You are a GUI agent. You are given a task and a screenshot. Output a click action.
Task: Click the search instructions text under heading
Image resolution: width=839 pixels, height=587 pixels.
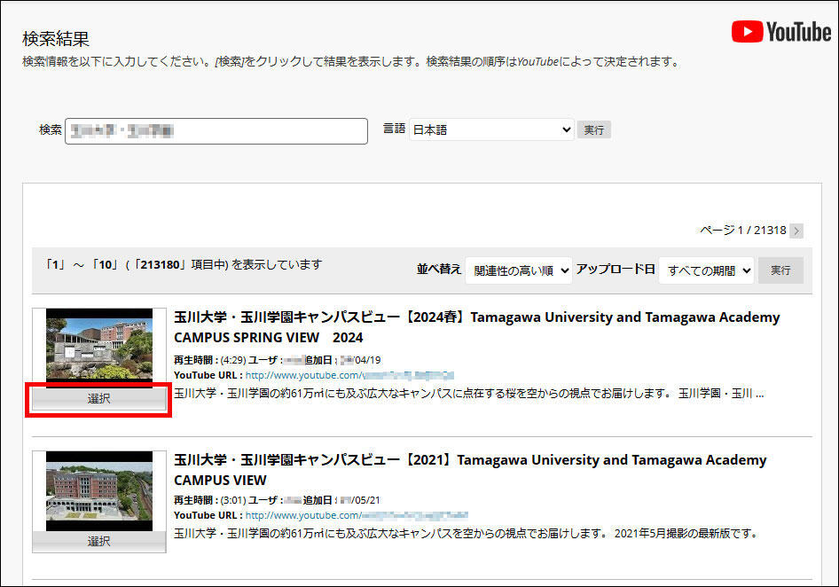coord(351,62)
